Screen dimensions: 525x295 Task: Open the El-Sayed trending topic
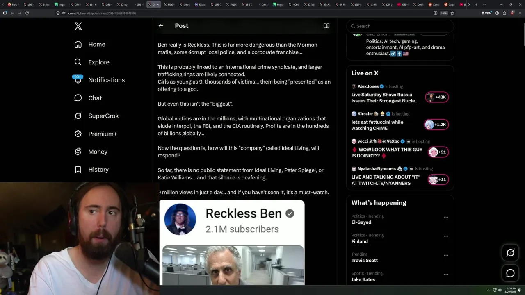point(361,222)
